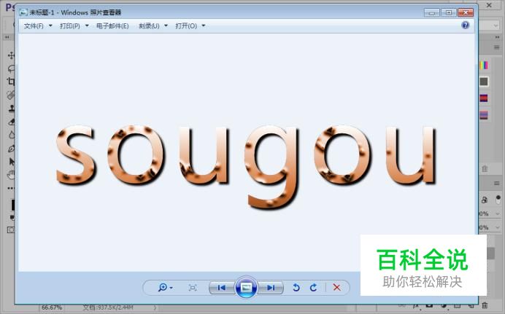Open the Photoshop options bar right dropdown
Screen dimensions: 505x314
[496, 25]
